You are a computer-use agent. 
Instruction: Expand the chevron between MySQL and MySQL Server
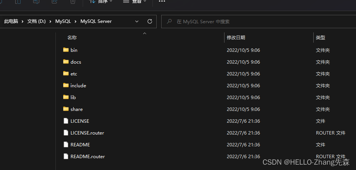[x=75, y=22]
